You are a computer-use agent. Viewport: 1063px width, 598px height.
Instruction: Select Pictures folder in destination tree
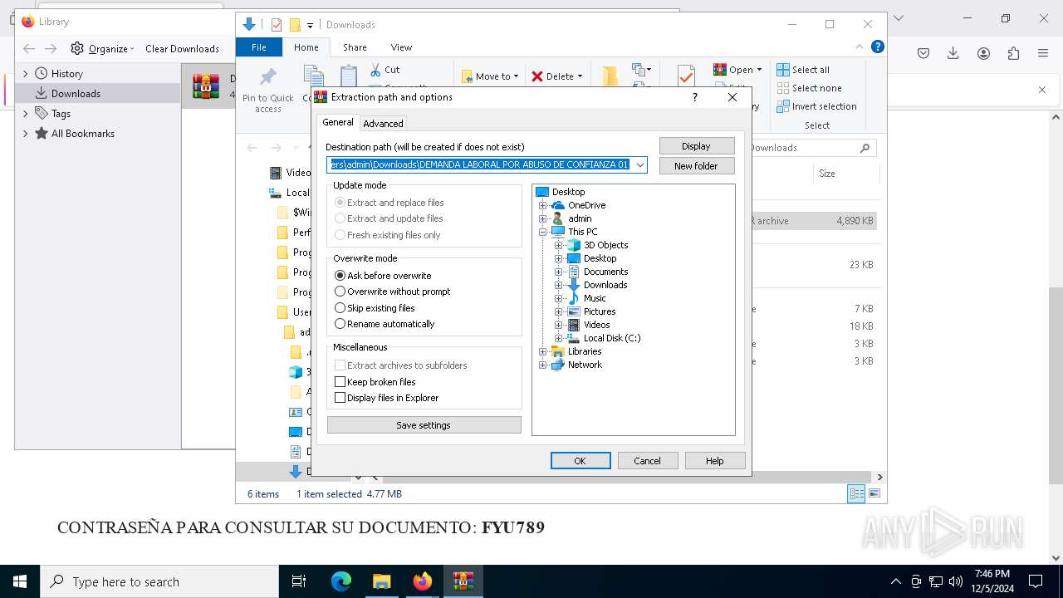[x=600, y=311]
